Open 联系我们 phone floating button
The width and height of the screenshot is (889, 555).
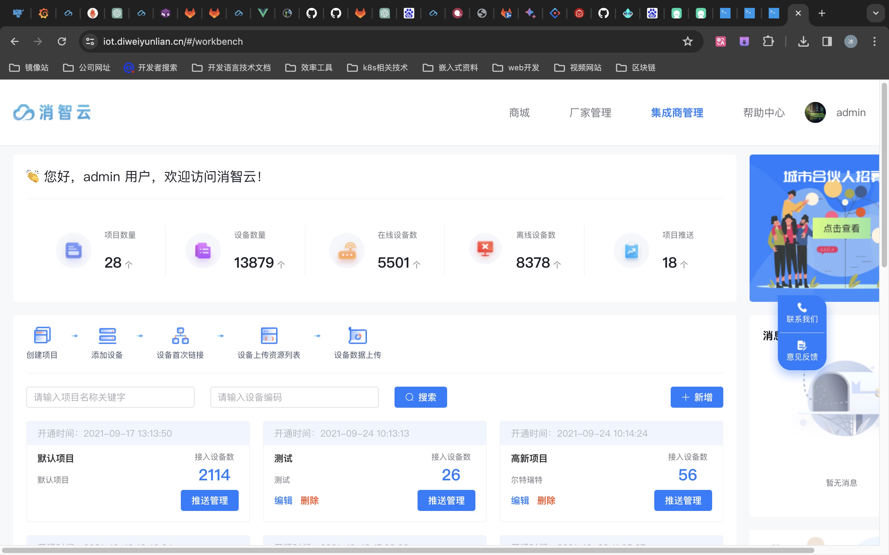click(802, 313)
